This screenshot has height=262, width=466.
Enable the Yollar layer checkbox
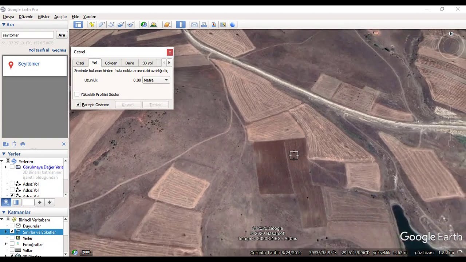coord(12,250)
